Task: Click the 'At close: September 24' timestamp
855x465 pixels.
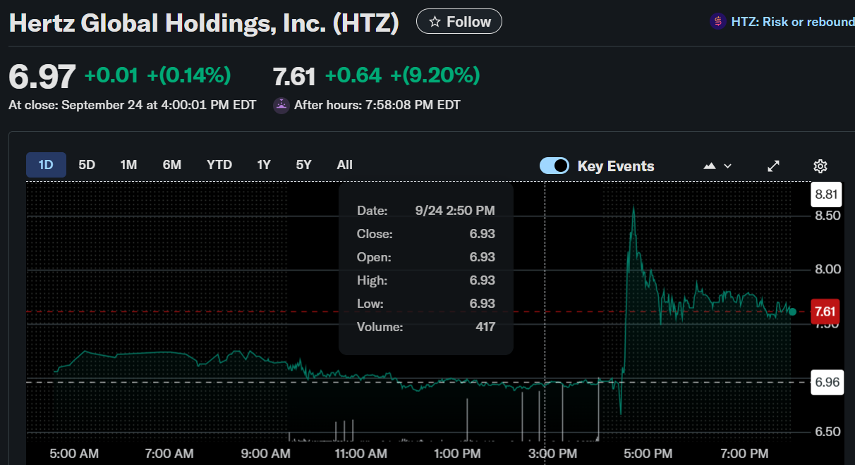Action: point(133,105)
